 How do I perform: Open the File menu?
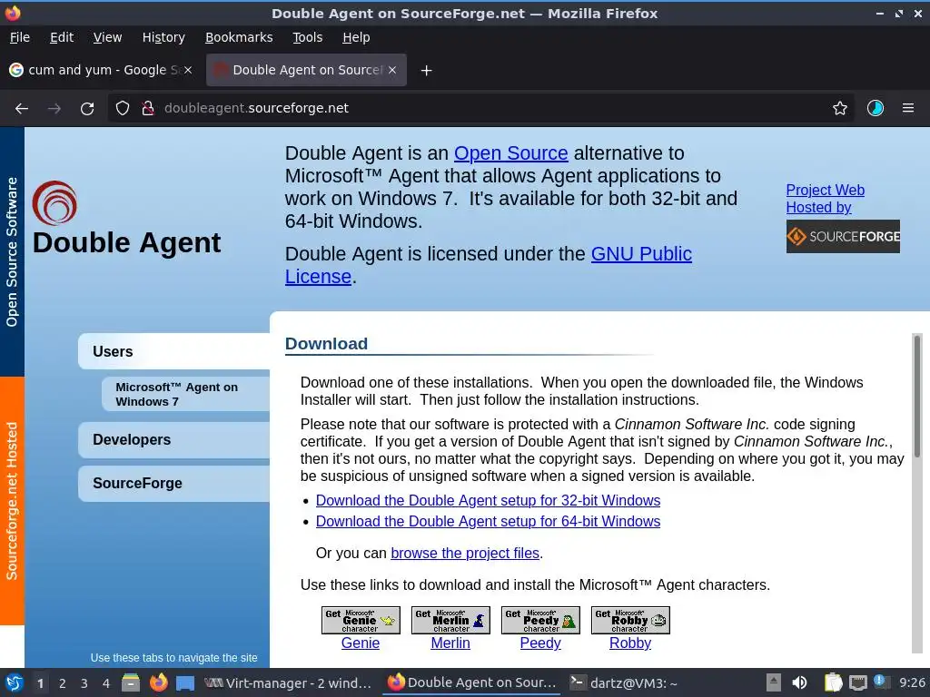(x=20, y=37)
